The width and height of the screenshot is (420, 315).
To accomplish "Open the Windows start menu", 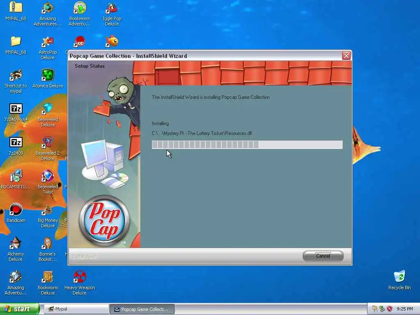I will [20, 309].
